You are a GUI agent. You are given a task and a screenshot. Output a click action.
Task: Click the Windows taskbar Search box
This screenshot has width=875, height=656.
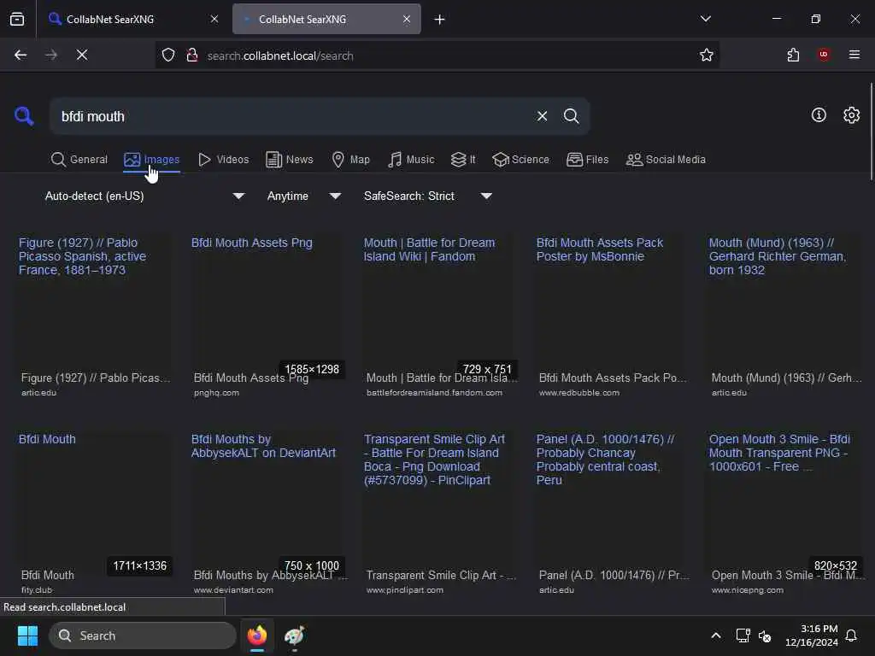pos(143,635)
